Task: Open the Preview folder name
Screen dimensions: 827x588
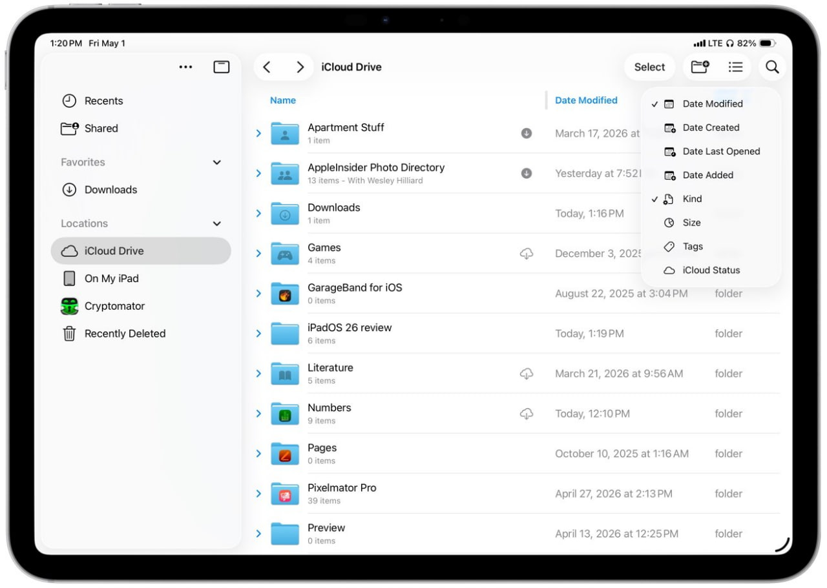Action: 326,527
